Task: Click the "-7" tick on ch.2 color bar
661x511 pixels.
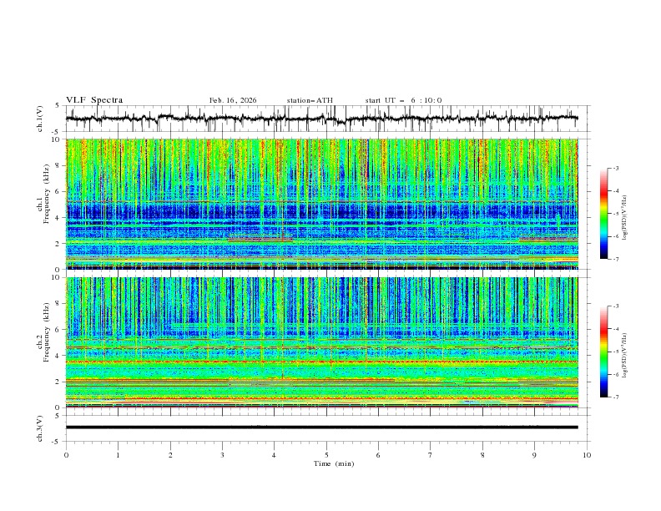Action: tap(616, 397)
